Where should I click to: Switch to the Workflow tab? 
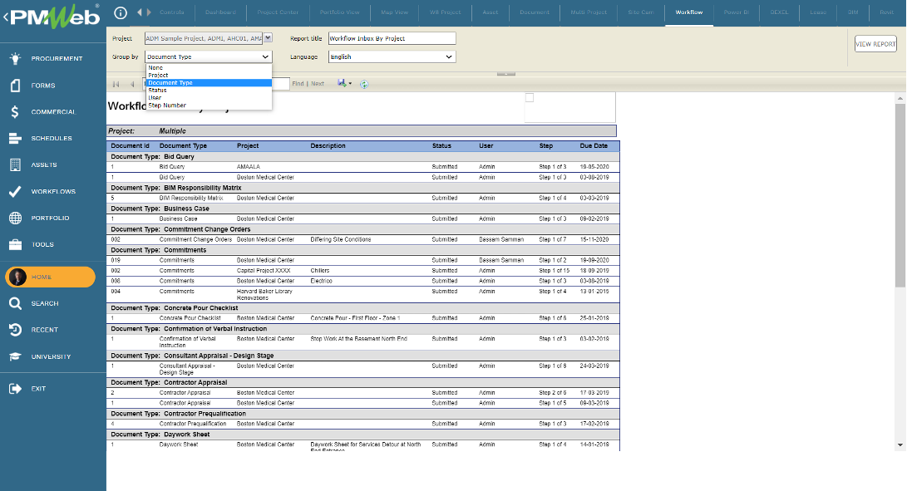pos(689,12)
